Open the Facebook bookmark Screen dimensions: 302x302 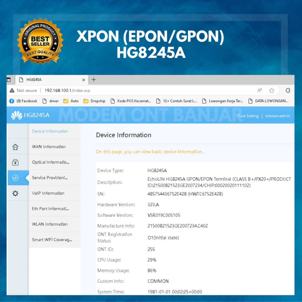click(x=24, y=101)
